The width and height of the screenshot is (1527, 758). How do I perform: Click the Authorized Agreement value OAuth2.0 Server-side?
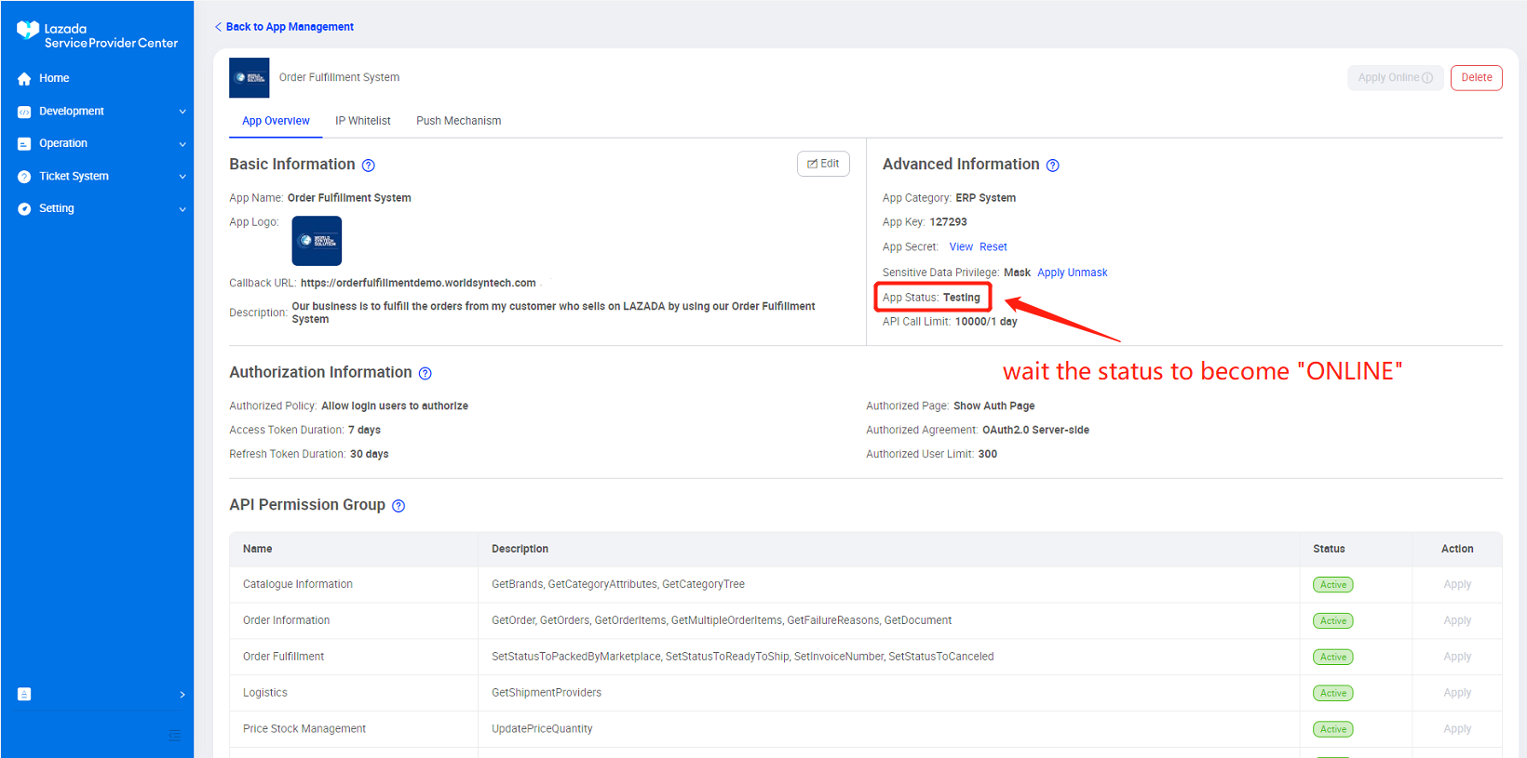pyautogui.click(x=1035, y=431)
